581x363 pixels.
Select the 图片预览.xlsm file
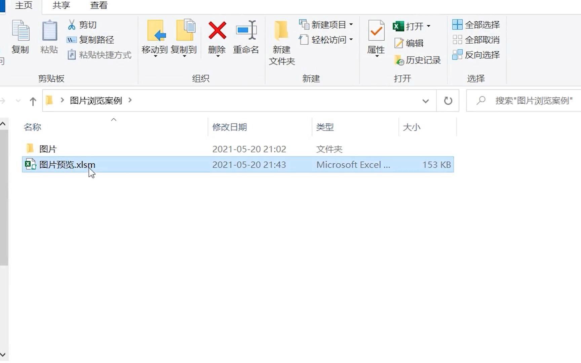pos(238,164)
